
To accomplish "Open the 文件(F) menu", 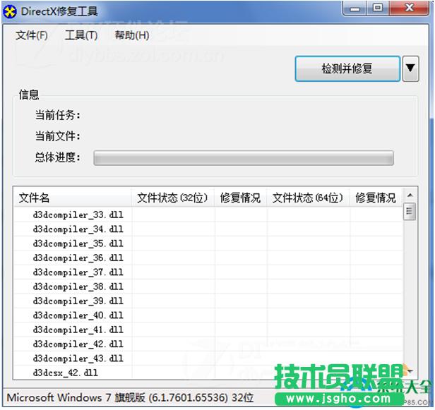I will pos(31,35).
